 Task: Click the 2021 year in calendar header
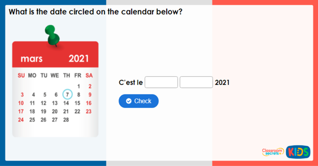(x=79, y=59)
